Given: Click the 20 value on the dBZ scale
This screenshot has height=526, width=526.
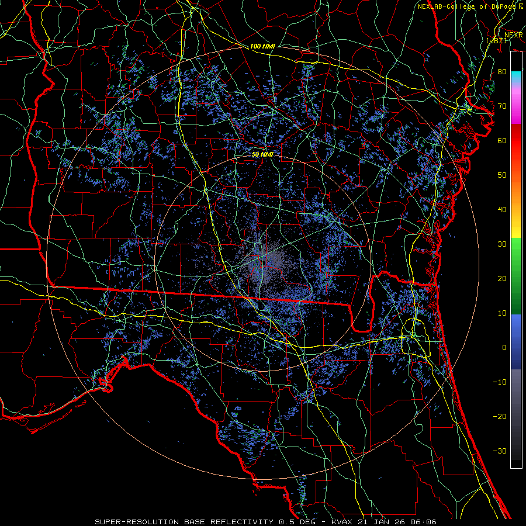Looking at the screenshot, I should pos(502,278).
